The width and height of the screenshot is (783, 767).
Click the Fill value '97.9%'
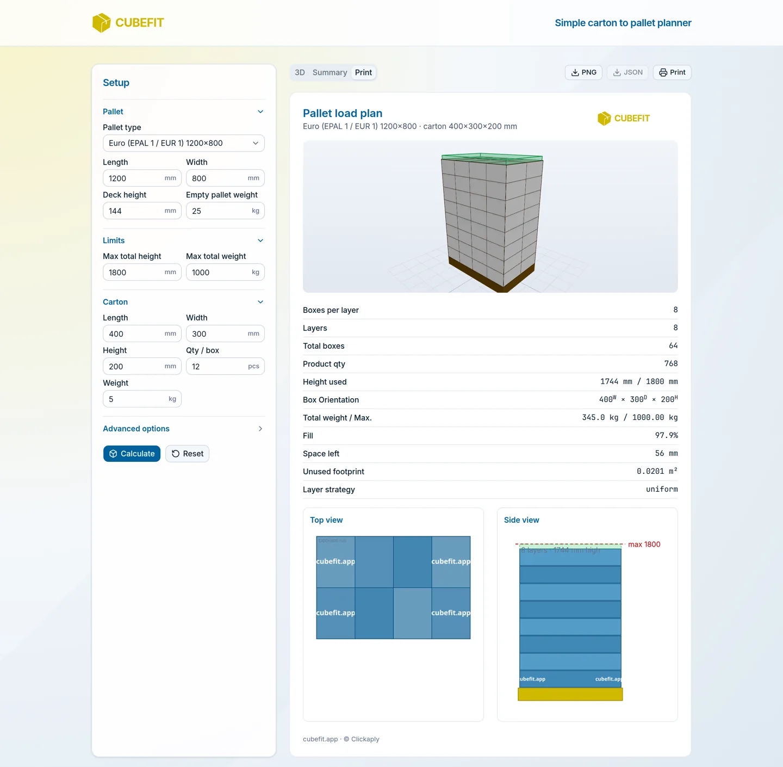[x=667, y=435]
